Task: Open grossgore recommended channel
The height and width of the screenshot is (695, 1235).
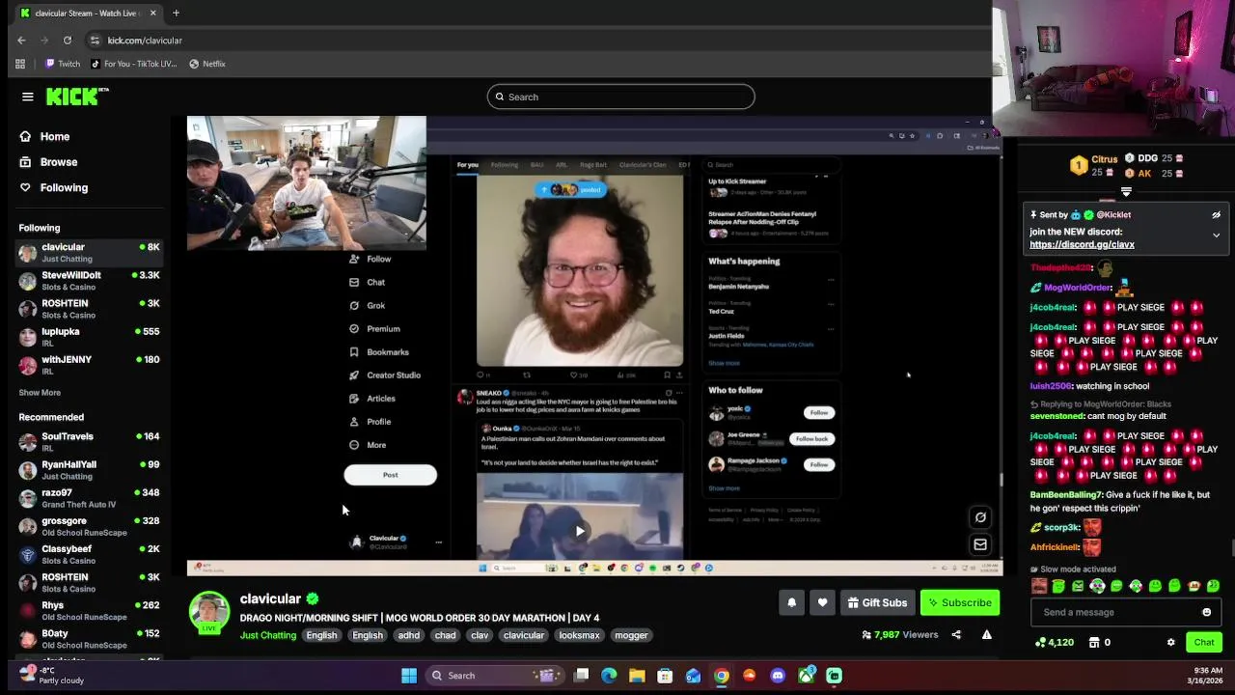Action: (x=89, y=526)
